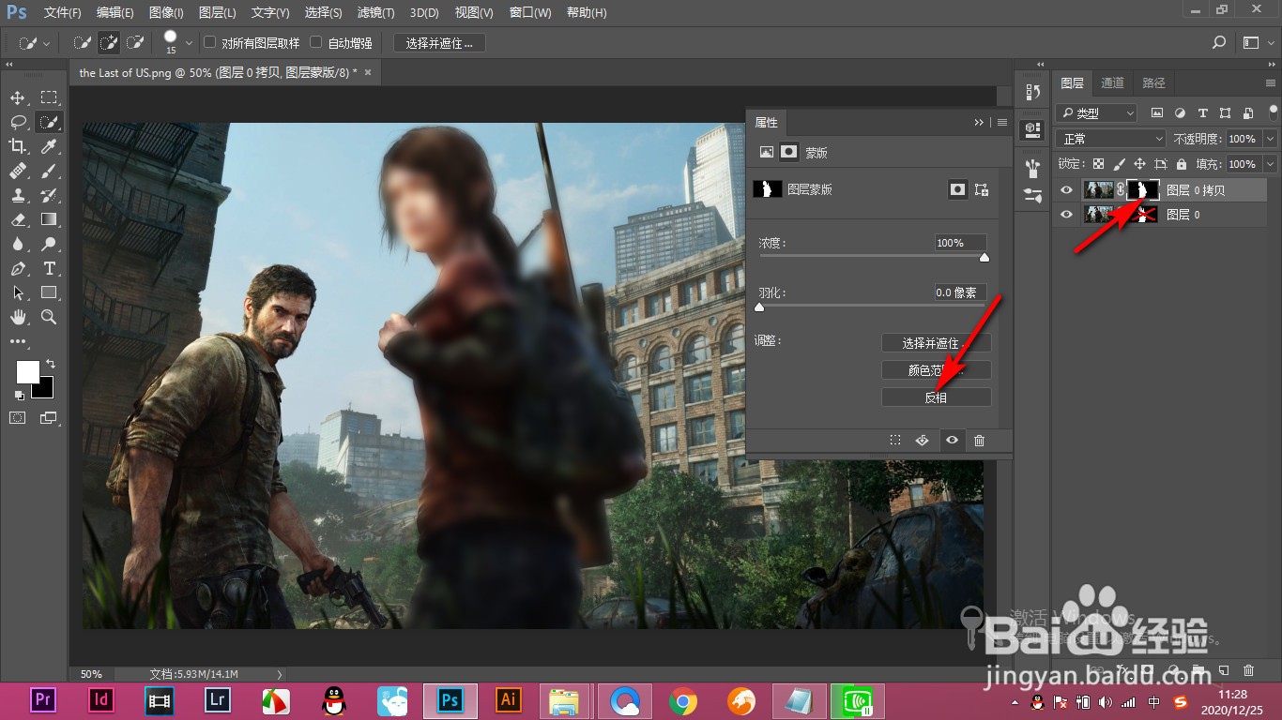Load selection from mask in Properties
1282x720 pixels.
click(895, 440)
